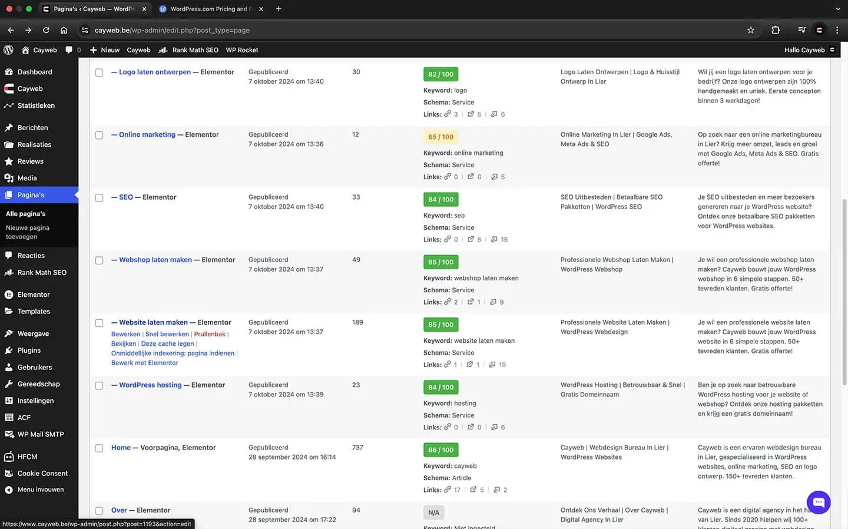Open the Rank Math SEO admin bar menu

pos(188,50)
